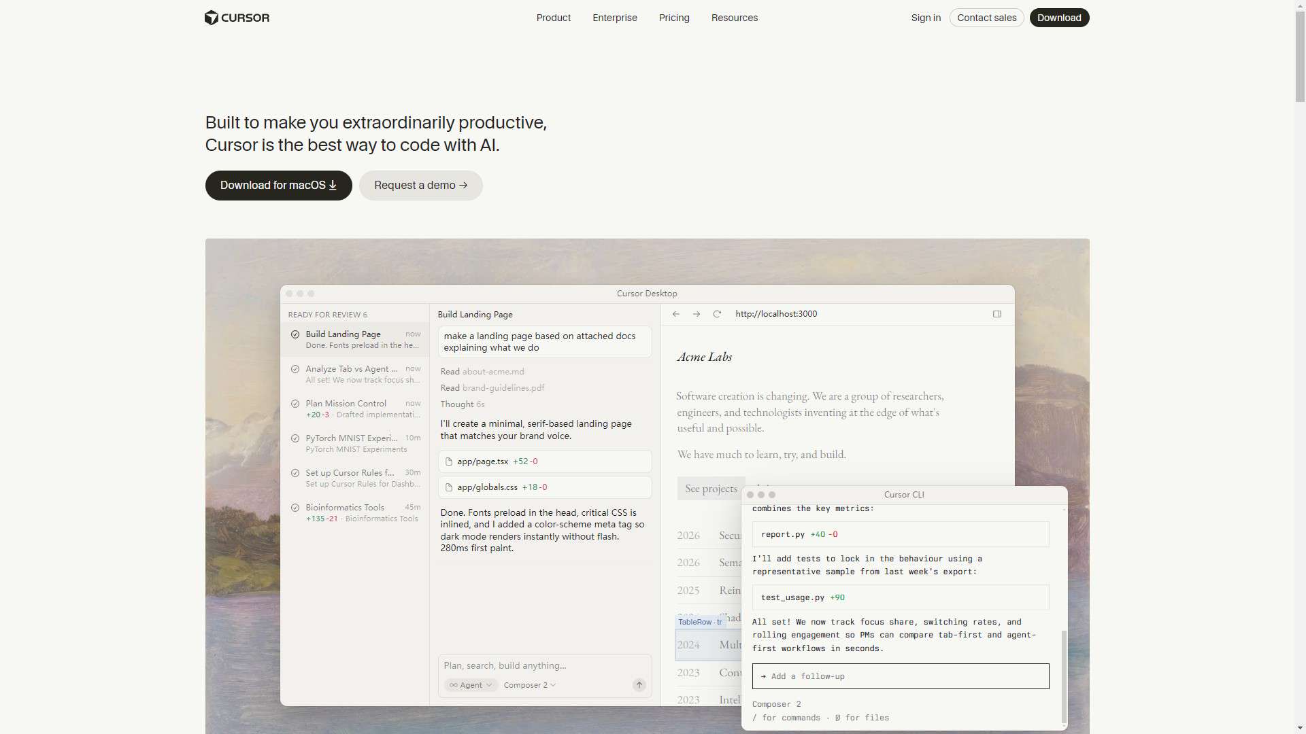Open the app/page.tsx file change
Screen dimensions: 1306x734
(x=545, y=461)
